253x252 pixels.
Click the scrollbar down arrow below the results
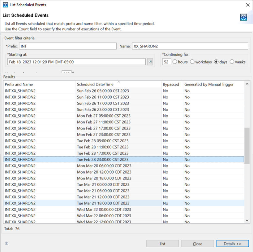pyautogui.click(x=247, y=220)
